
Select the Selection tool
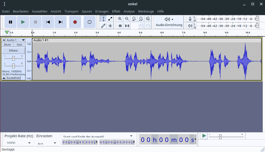(103, 19)
